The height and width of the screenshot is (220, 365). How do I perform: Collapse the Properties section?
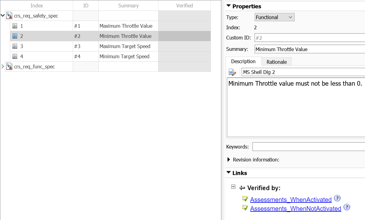pyautogui.click(x=228, y=6)
